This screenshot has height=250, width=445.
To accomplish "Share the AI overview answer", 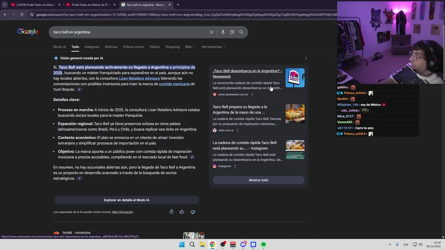I will coord(171,212).
